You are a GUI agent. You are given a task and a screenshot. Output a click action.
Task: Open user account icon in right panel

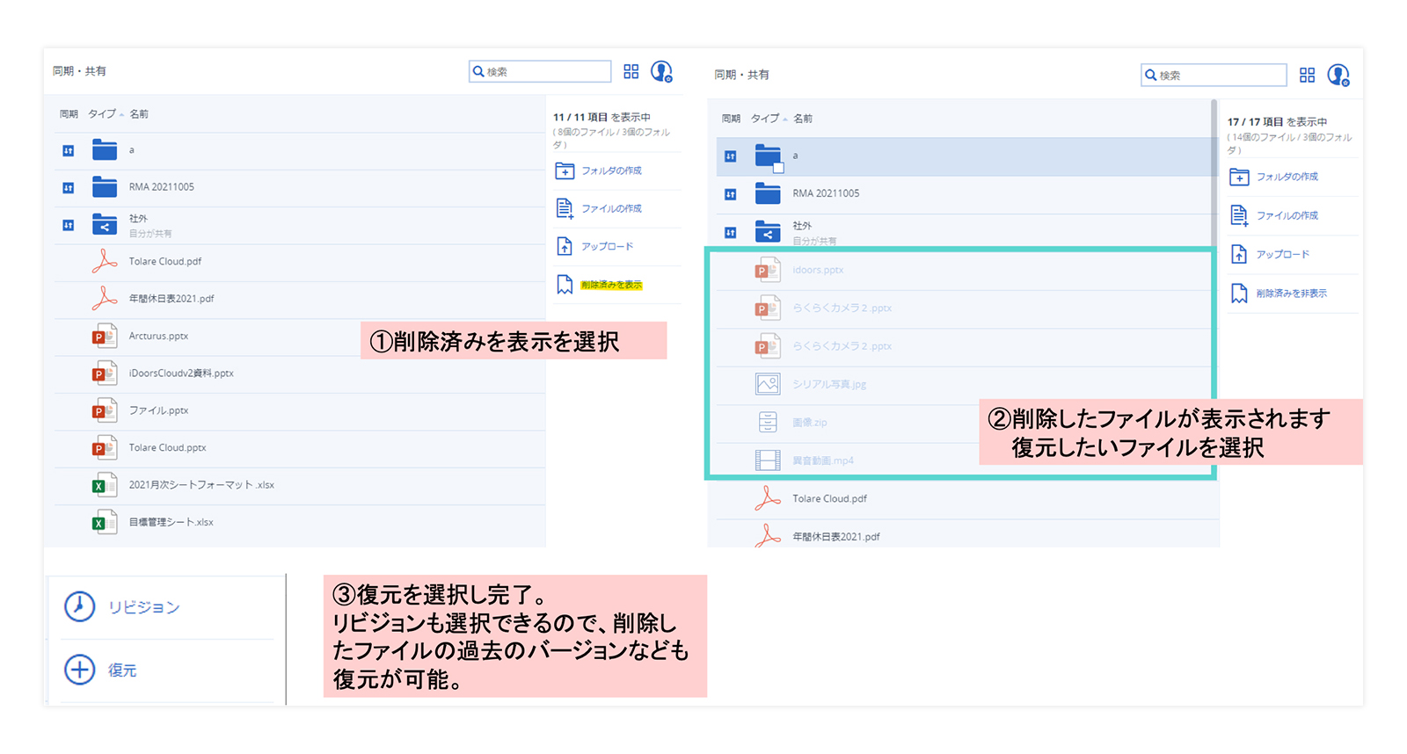[1338, 76]
